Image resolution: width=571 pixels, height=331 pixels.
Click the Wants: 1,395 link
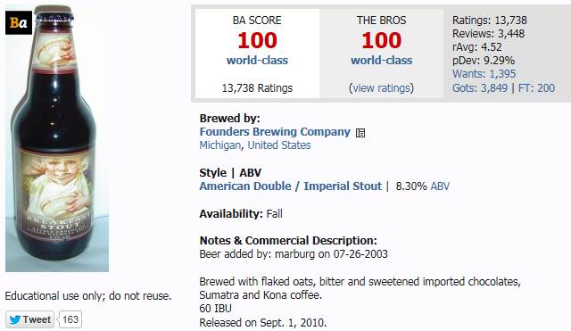coord(484,74)
